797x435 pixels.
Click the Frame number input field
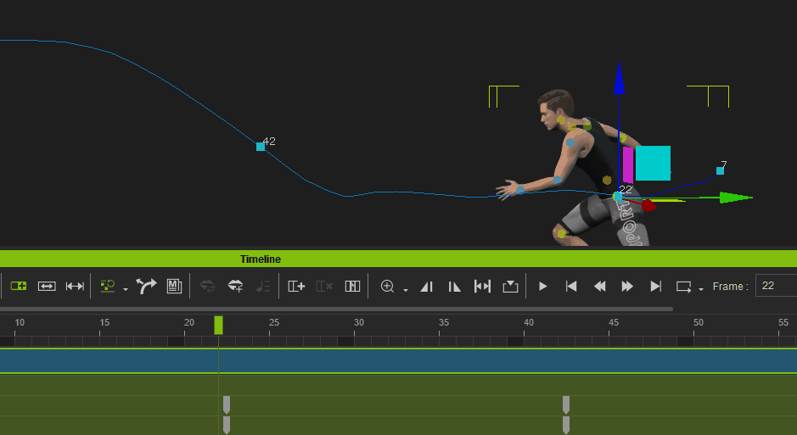[x=776, y=286]
